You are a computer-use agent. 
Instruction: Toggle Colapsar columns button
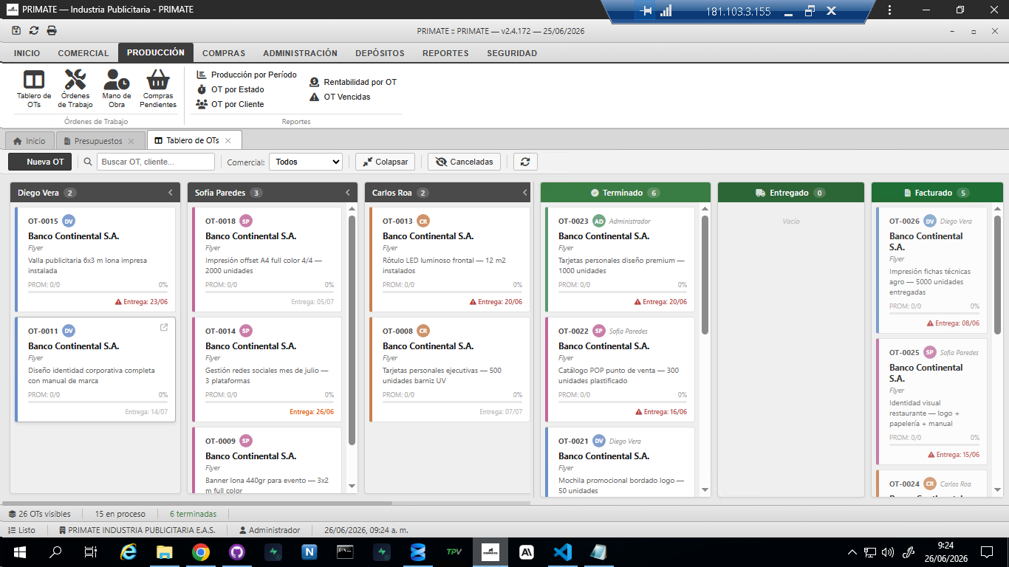click(x=385, y=162)
